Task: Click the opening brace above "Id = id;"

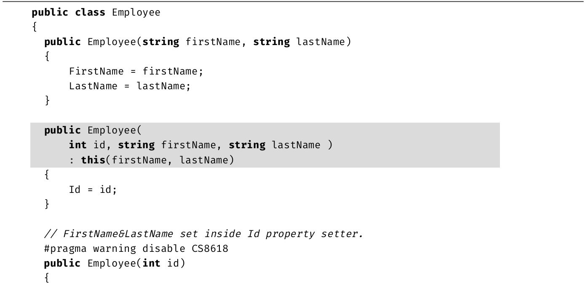Action: pyautogui.click(x=47, y=175)
